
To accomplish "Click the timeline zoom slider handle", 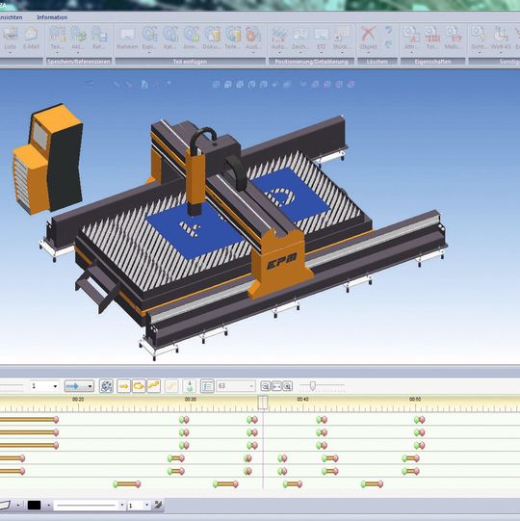I will pos(312,386).
